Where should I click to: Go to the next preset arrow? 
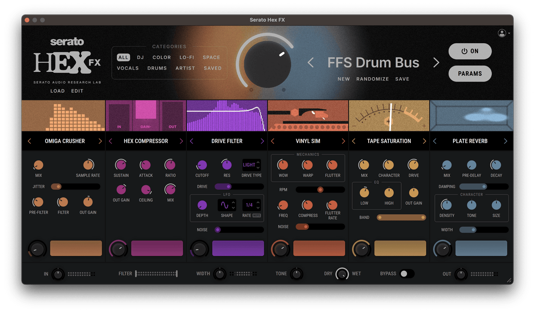pos(436,63)
